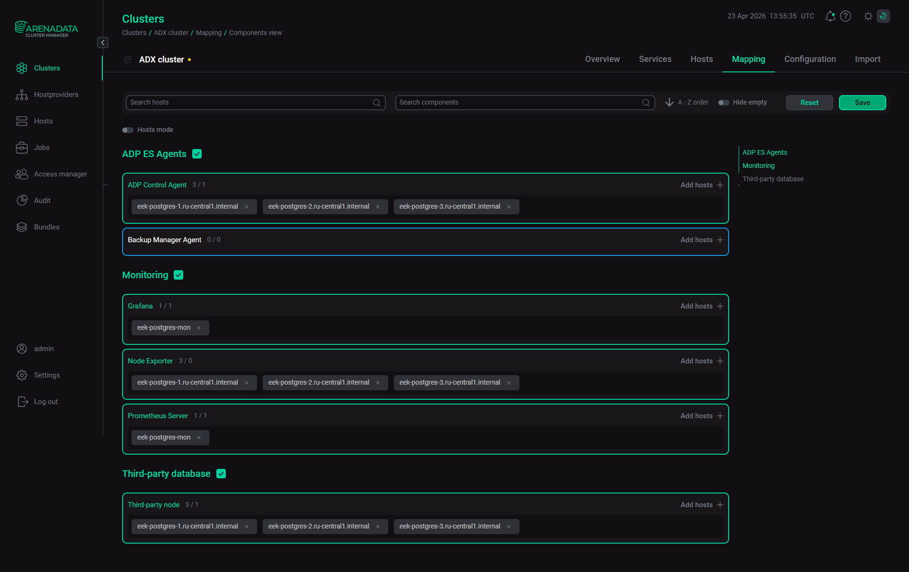The image size is (909, 572).
Task: Jump to ADP ES Agents anchor link
Action: (765, 152)
